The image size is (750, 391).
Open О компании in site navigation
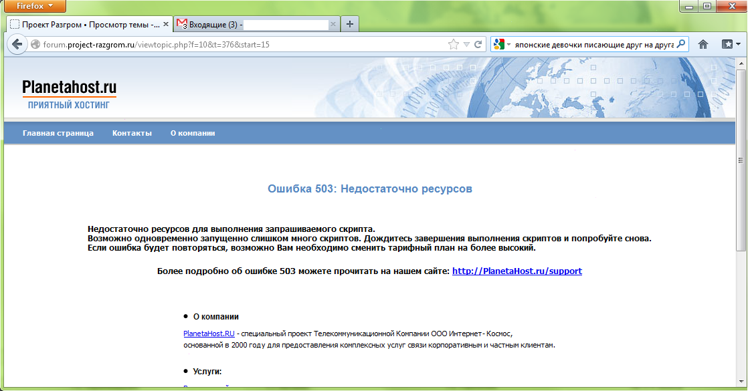pos(193,133)
